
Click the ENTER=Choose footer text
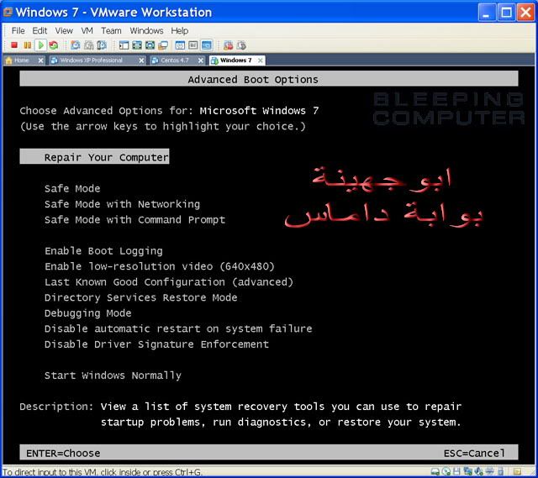coord(63,454)
